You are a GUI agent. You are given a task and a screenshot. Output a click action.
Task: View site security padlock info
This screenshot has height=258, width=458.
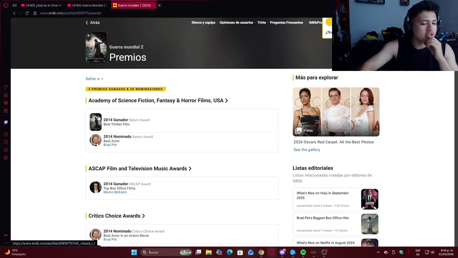35,13
